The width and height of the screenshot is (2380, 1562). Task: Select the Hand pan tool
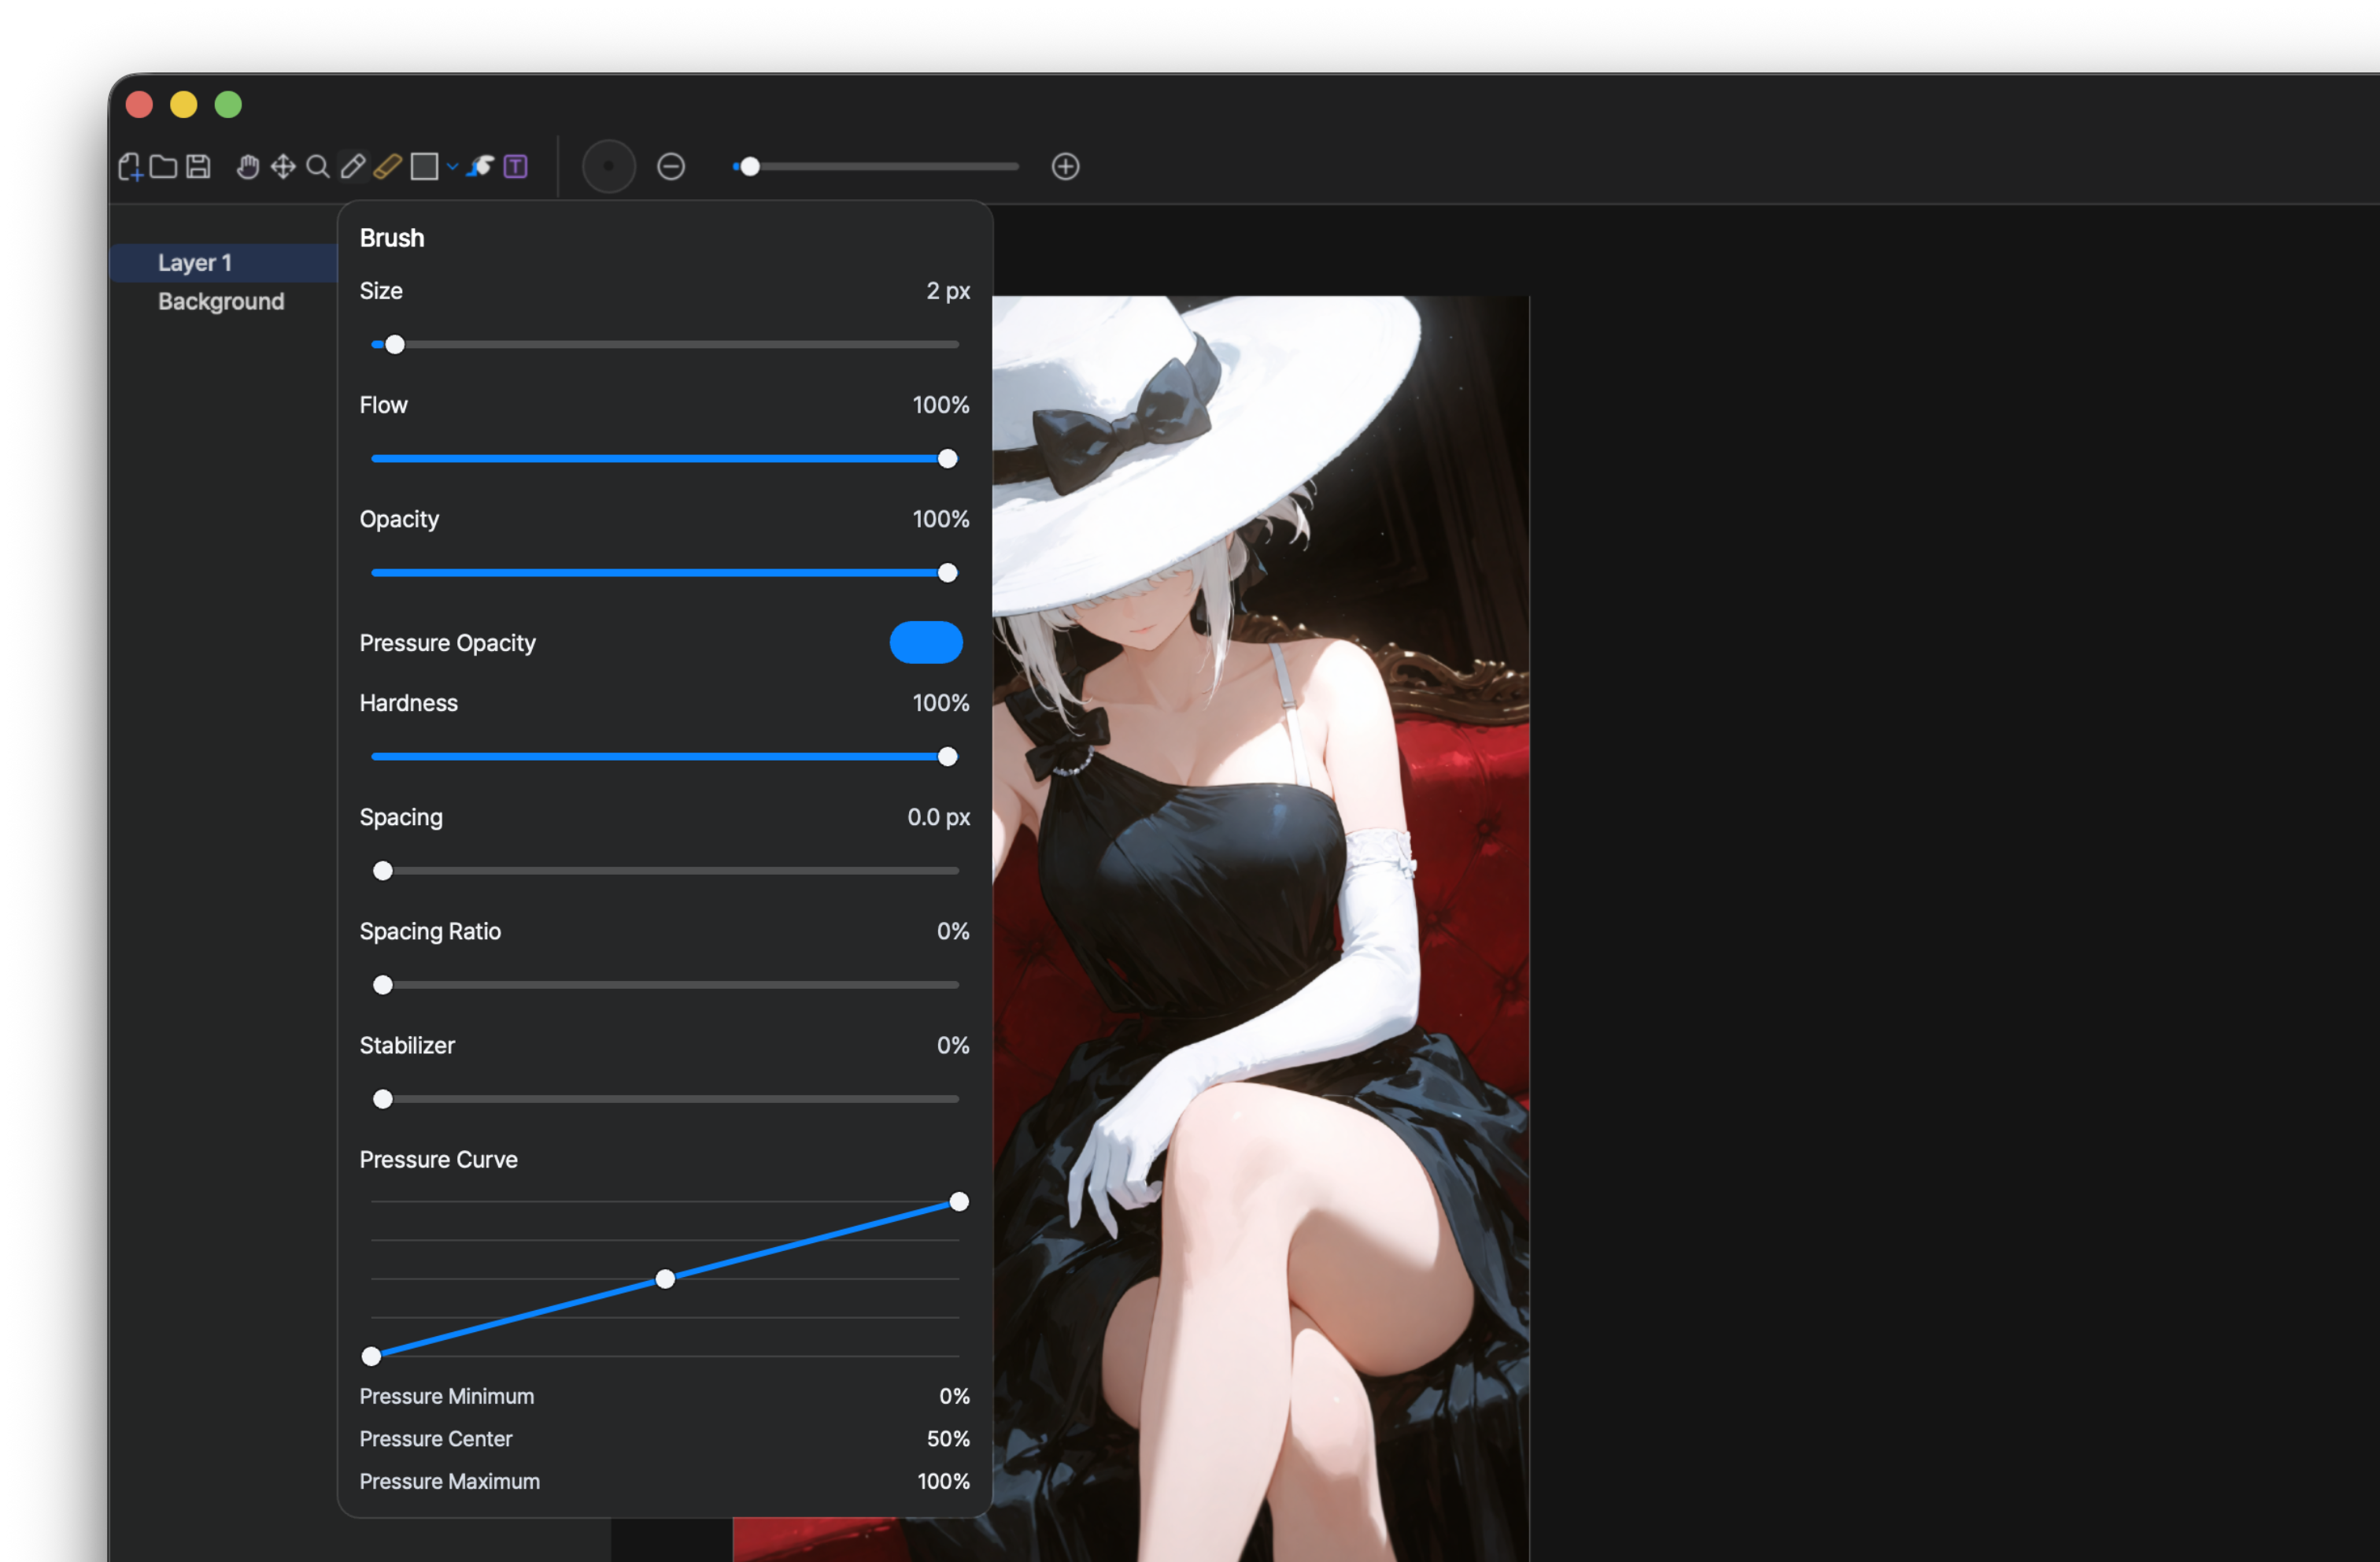coord(248,166)
